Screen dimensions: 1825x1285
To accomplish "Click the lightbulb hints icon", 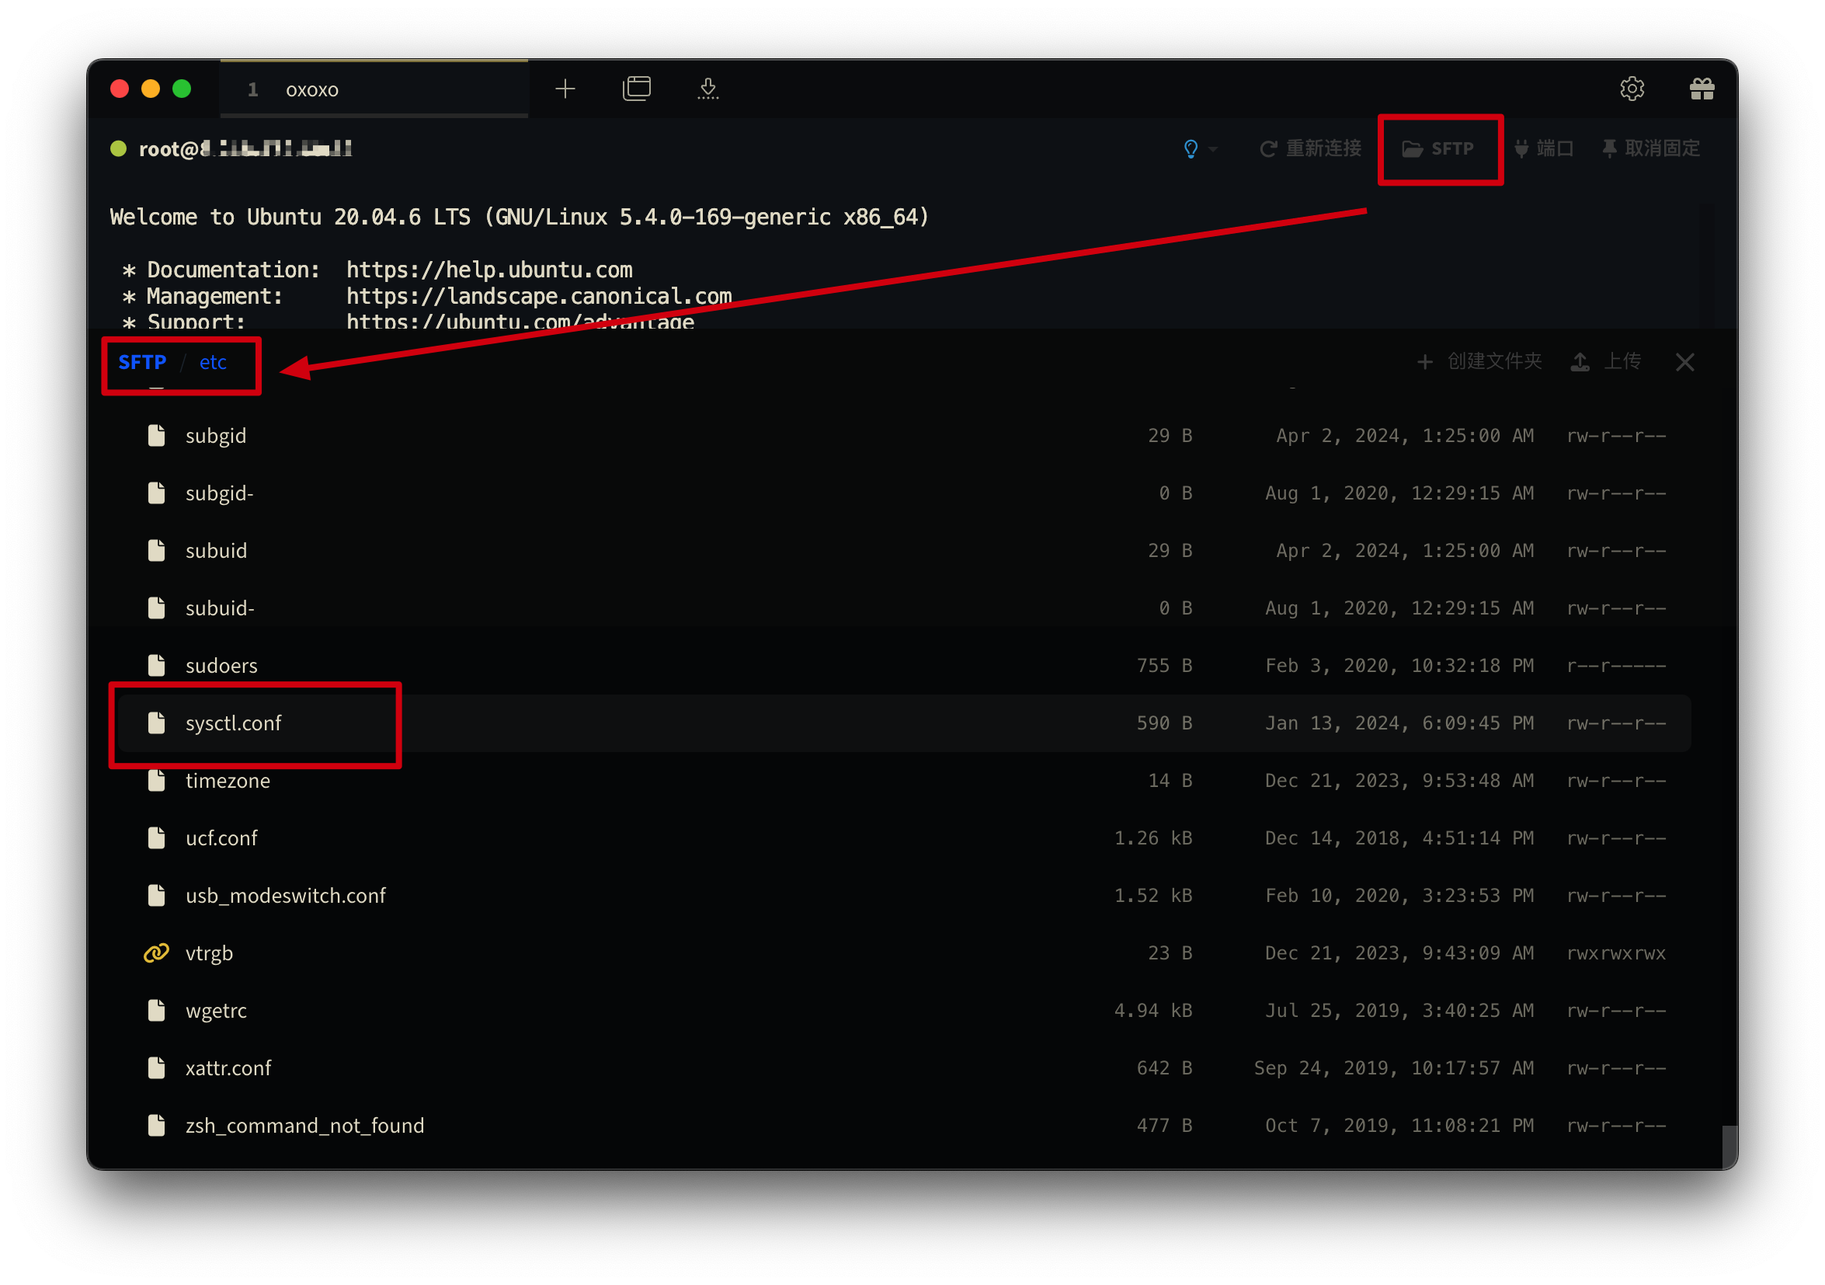I will 1191,148.
